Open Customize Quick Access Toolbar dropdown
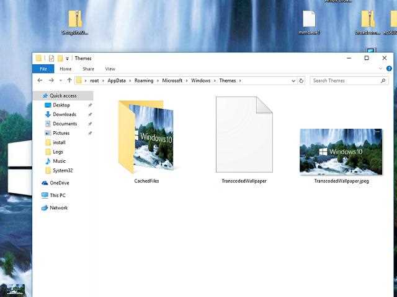Viewport: 397px width, 297px height. (68, 59)
